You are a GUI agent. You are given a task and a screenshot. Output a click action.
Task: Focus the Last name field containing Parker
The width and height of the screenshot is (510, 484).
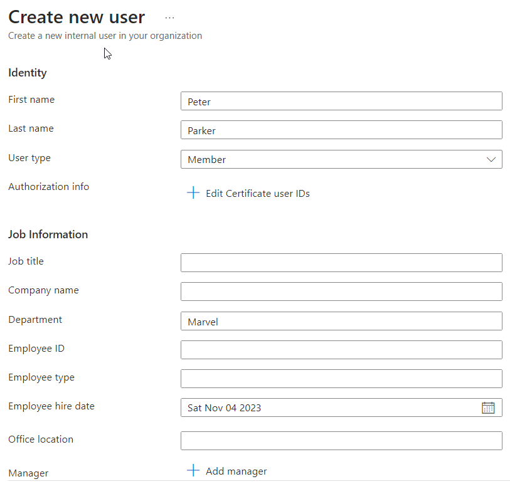click(341, 130)
